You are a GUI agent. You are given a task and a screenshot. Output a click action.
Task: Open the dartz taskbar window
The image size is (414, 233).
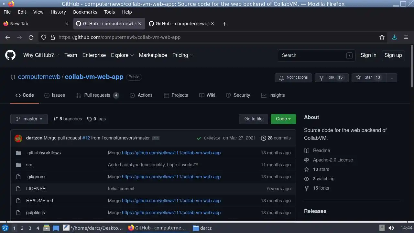[x=202, y=228]
